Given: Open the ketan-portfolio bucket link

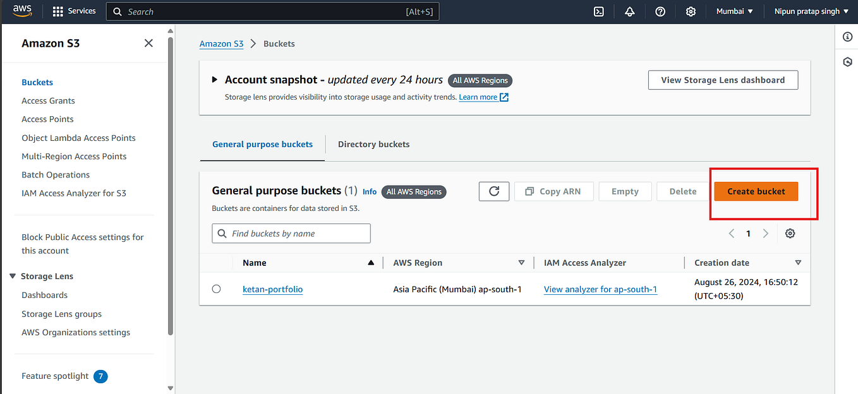Looking at the screenshot, I should [272, 289].
